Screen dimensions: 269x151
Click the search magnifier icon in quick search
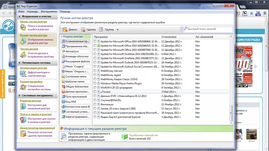pos(185,29)
